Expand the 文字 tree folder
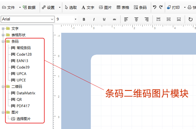196x129 pixels. tap(3, 28)
